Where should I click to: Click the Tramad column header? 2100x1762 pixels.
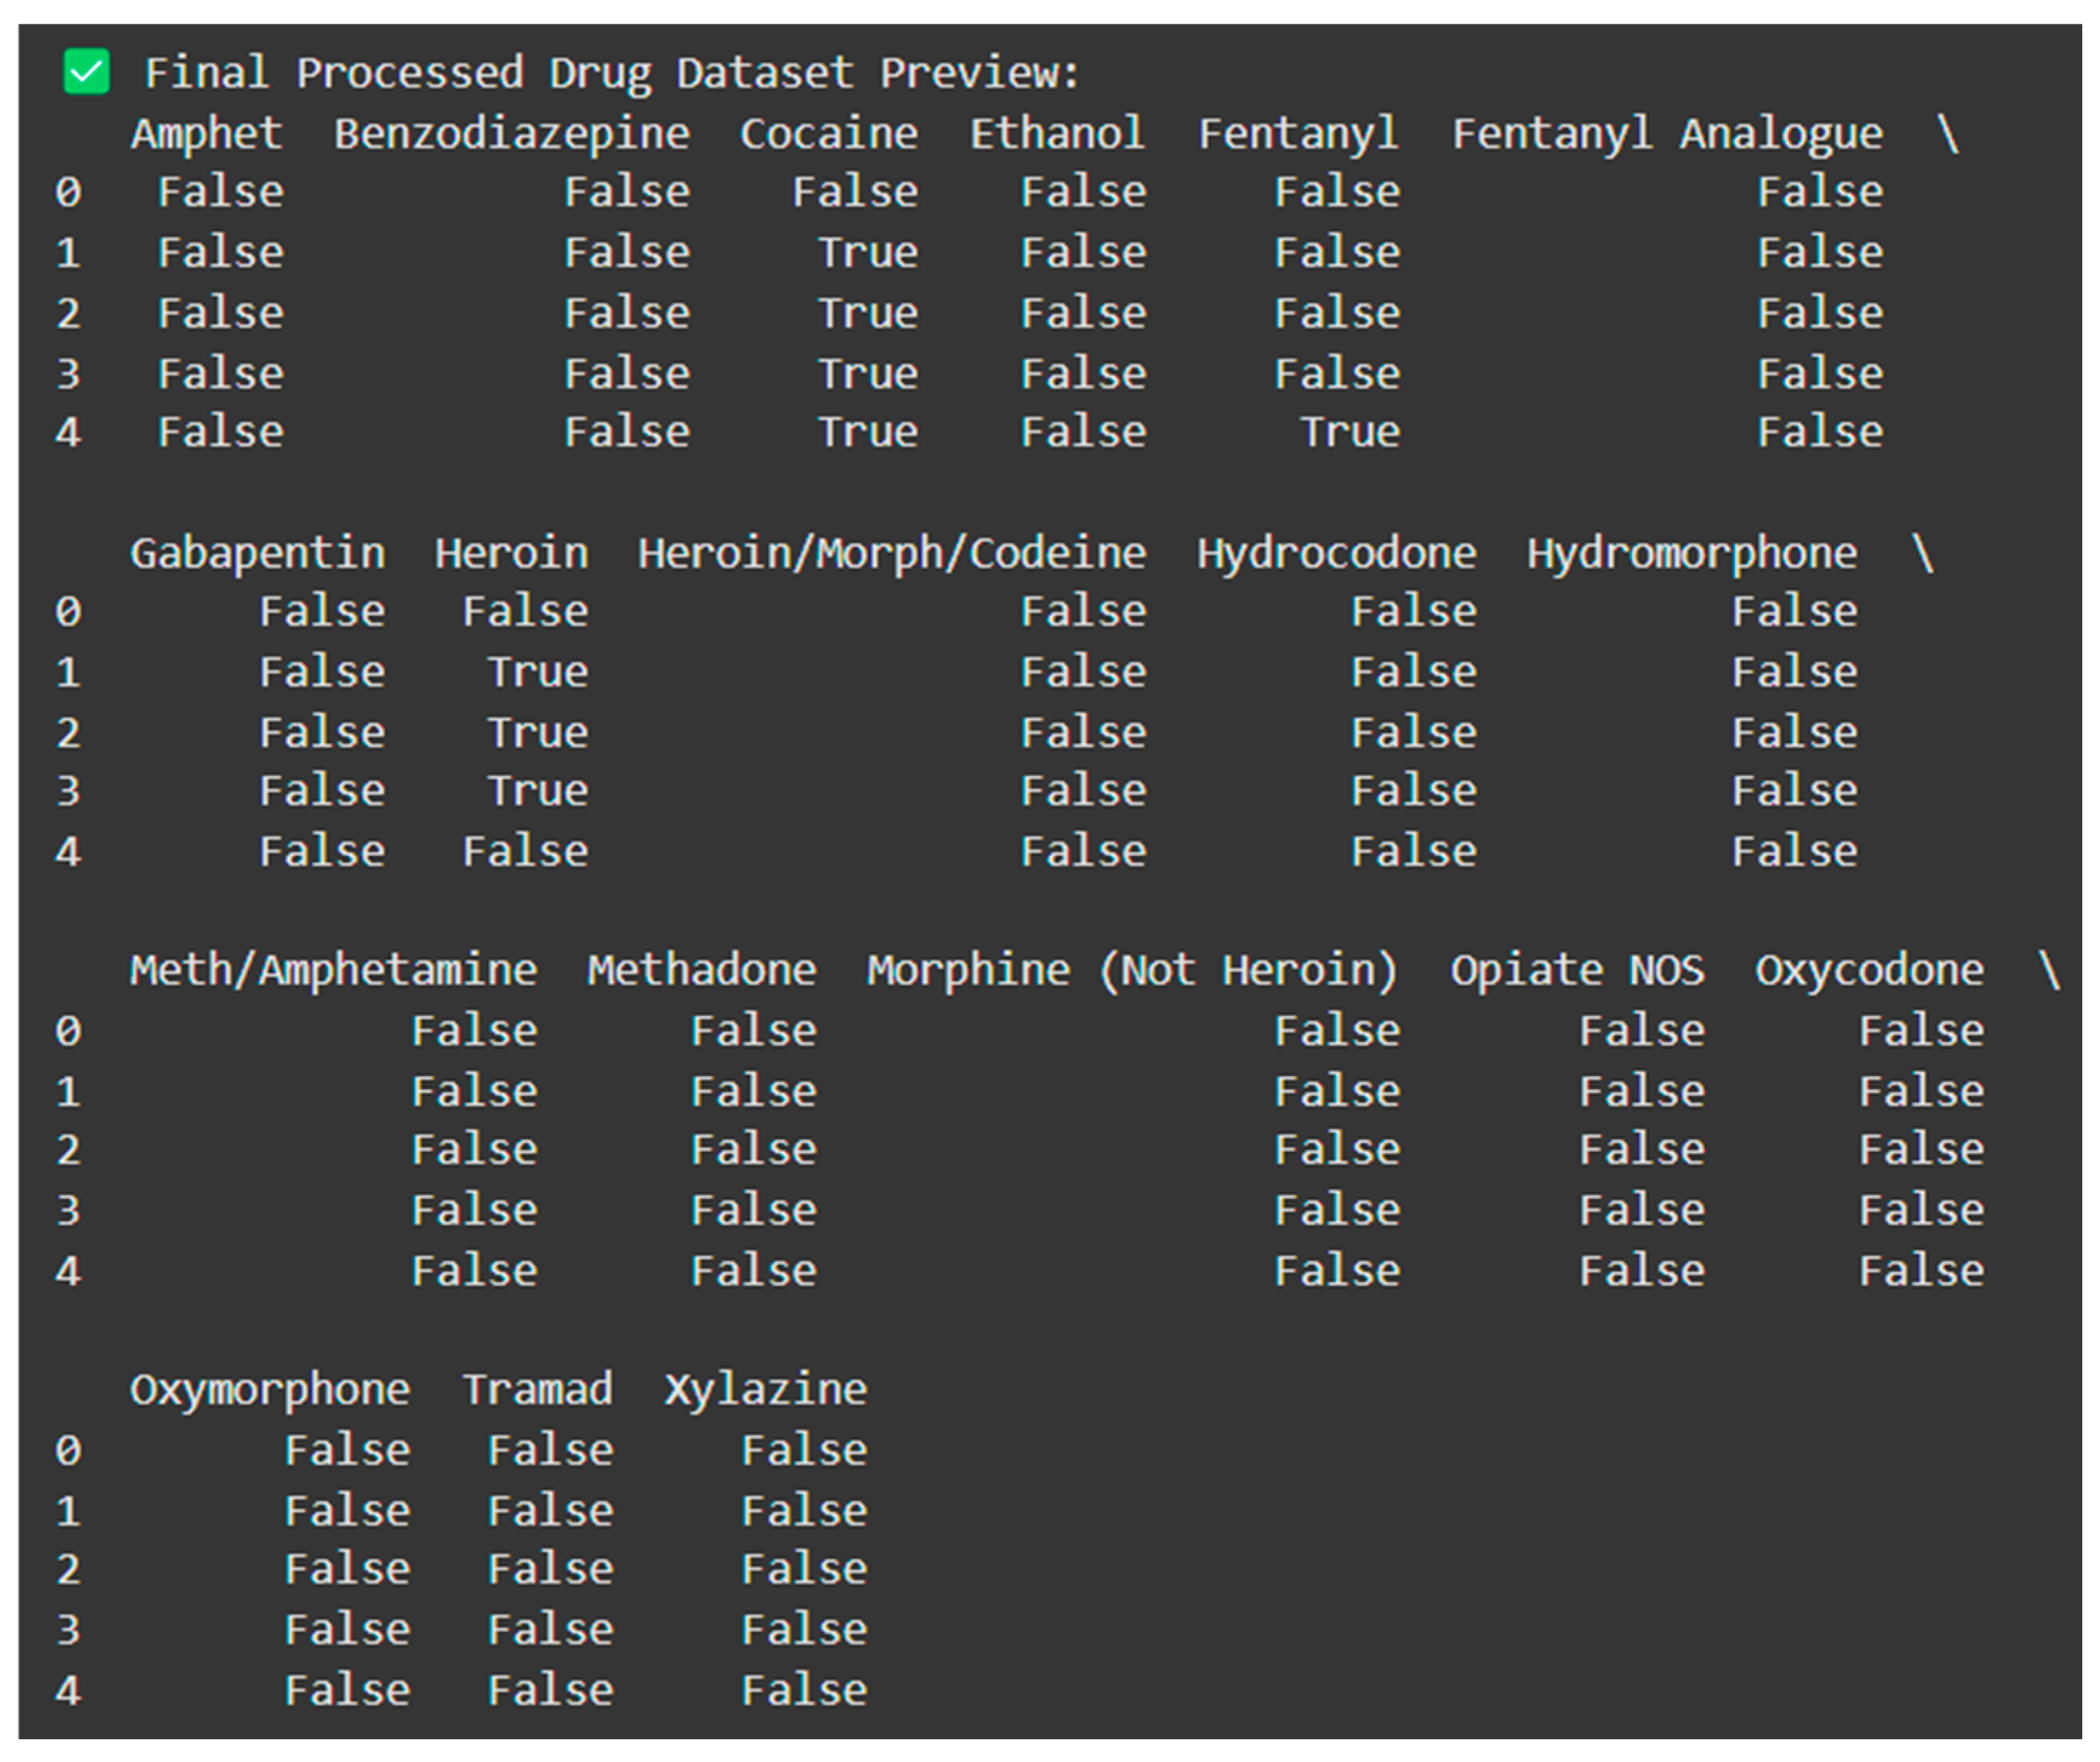(537, 1390)
